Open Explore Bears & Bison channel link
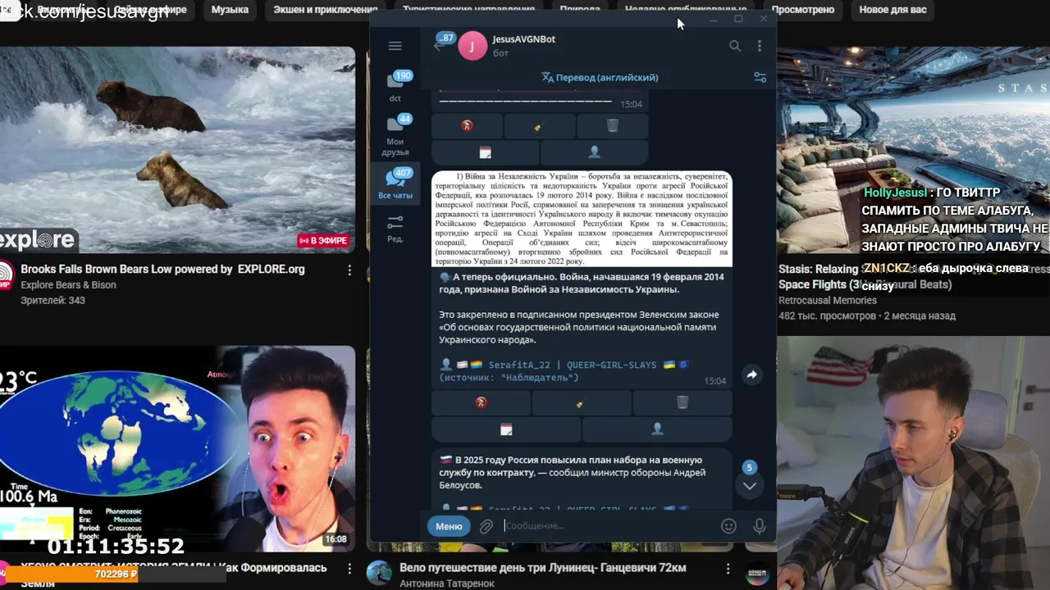1050x590 pixels. (x=68, y=285)
